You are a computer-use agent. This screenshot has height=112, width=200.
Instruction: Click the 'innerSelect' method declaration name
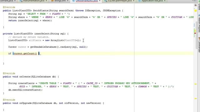[42, 34]
